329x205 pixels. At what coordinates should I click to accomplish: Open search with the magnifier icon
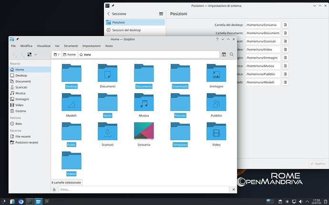(x=232, y=55)
